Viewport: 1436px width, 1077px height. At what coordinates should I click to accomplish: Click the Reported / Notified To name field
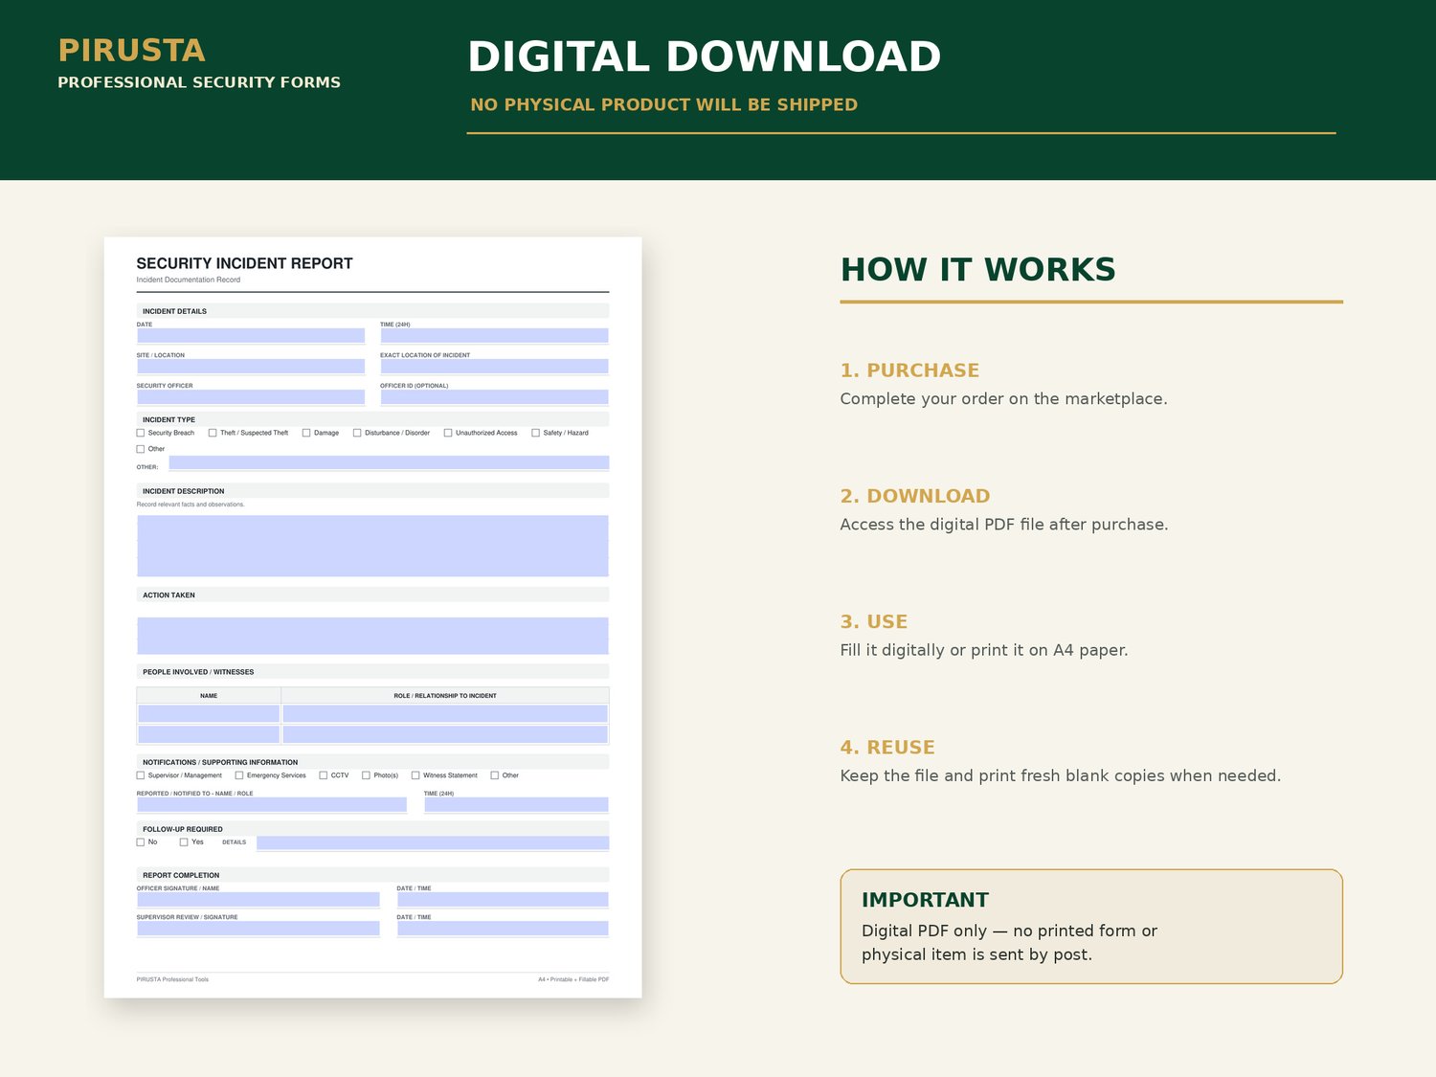click(272, 805)
